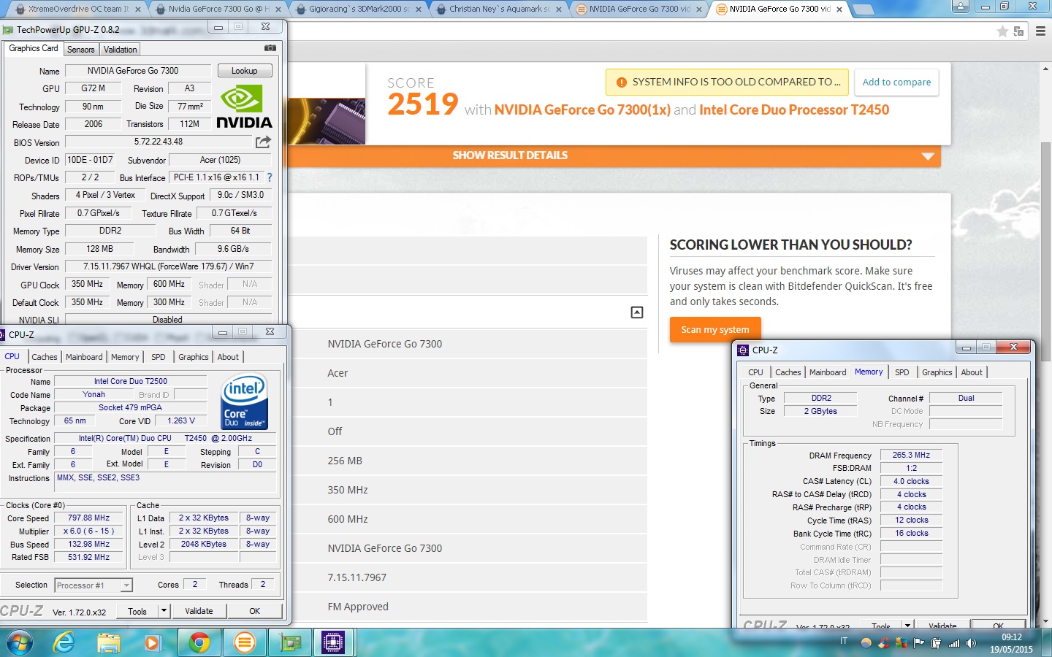
Task: Click the warning icon in system info banner
Action: click(621, 82)
